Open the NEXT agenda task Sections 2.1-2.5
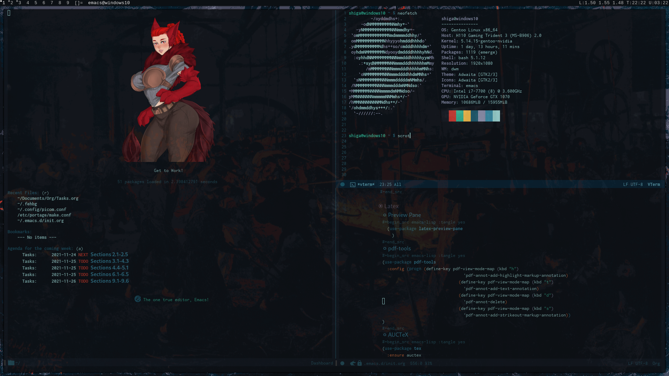Image resolution: width=669 pixels, height=376 pixels. 109,254
